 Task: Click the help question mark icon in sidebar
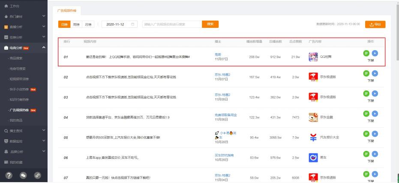click(9, 175)
